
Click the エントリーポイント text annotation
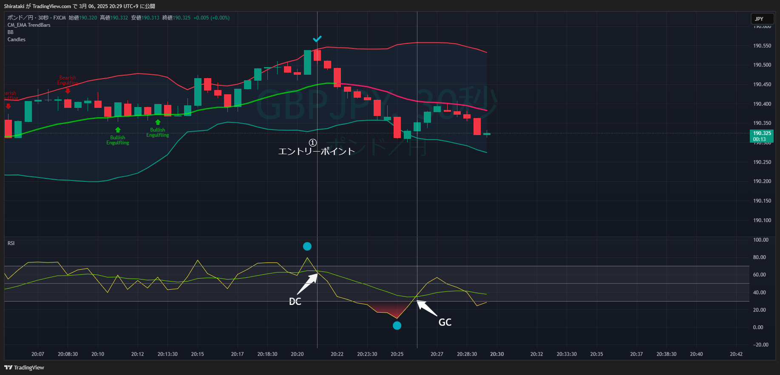click(x=316, y=151)
